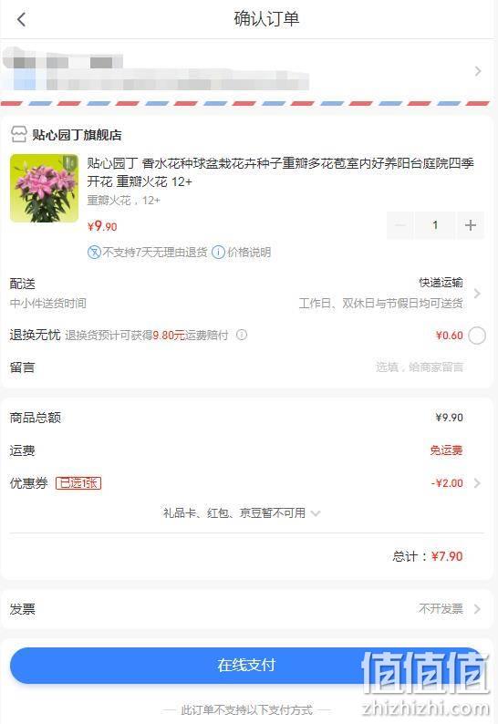Open the product title 贴心园丁 香水花种球

coord(280,172)
